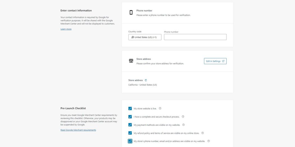Image resolution: width=295 pixels, height=147 pixels.
Task: Open the Country code dropdown
Action: click(145, 37)
